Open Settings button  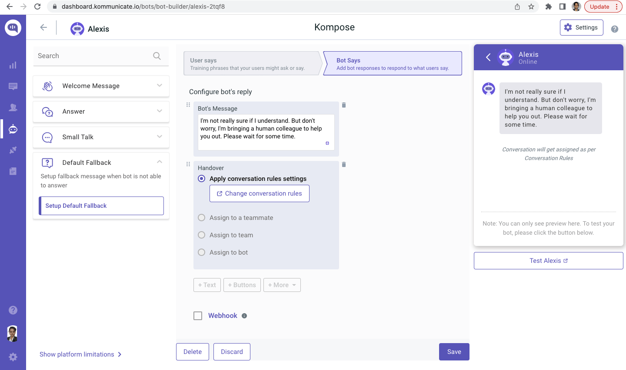click(582, 27)
